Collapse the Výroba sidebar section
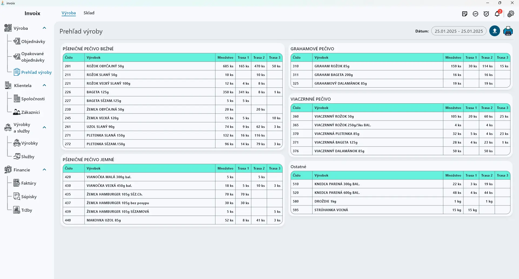Screen dimensions: 519x279 point(44,28)
